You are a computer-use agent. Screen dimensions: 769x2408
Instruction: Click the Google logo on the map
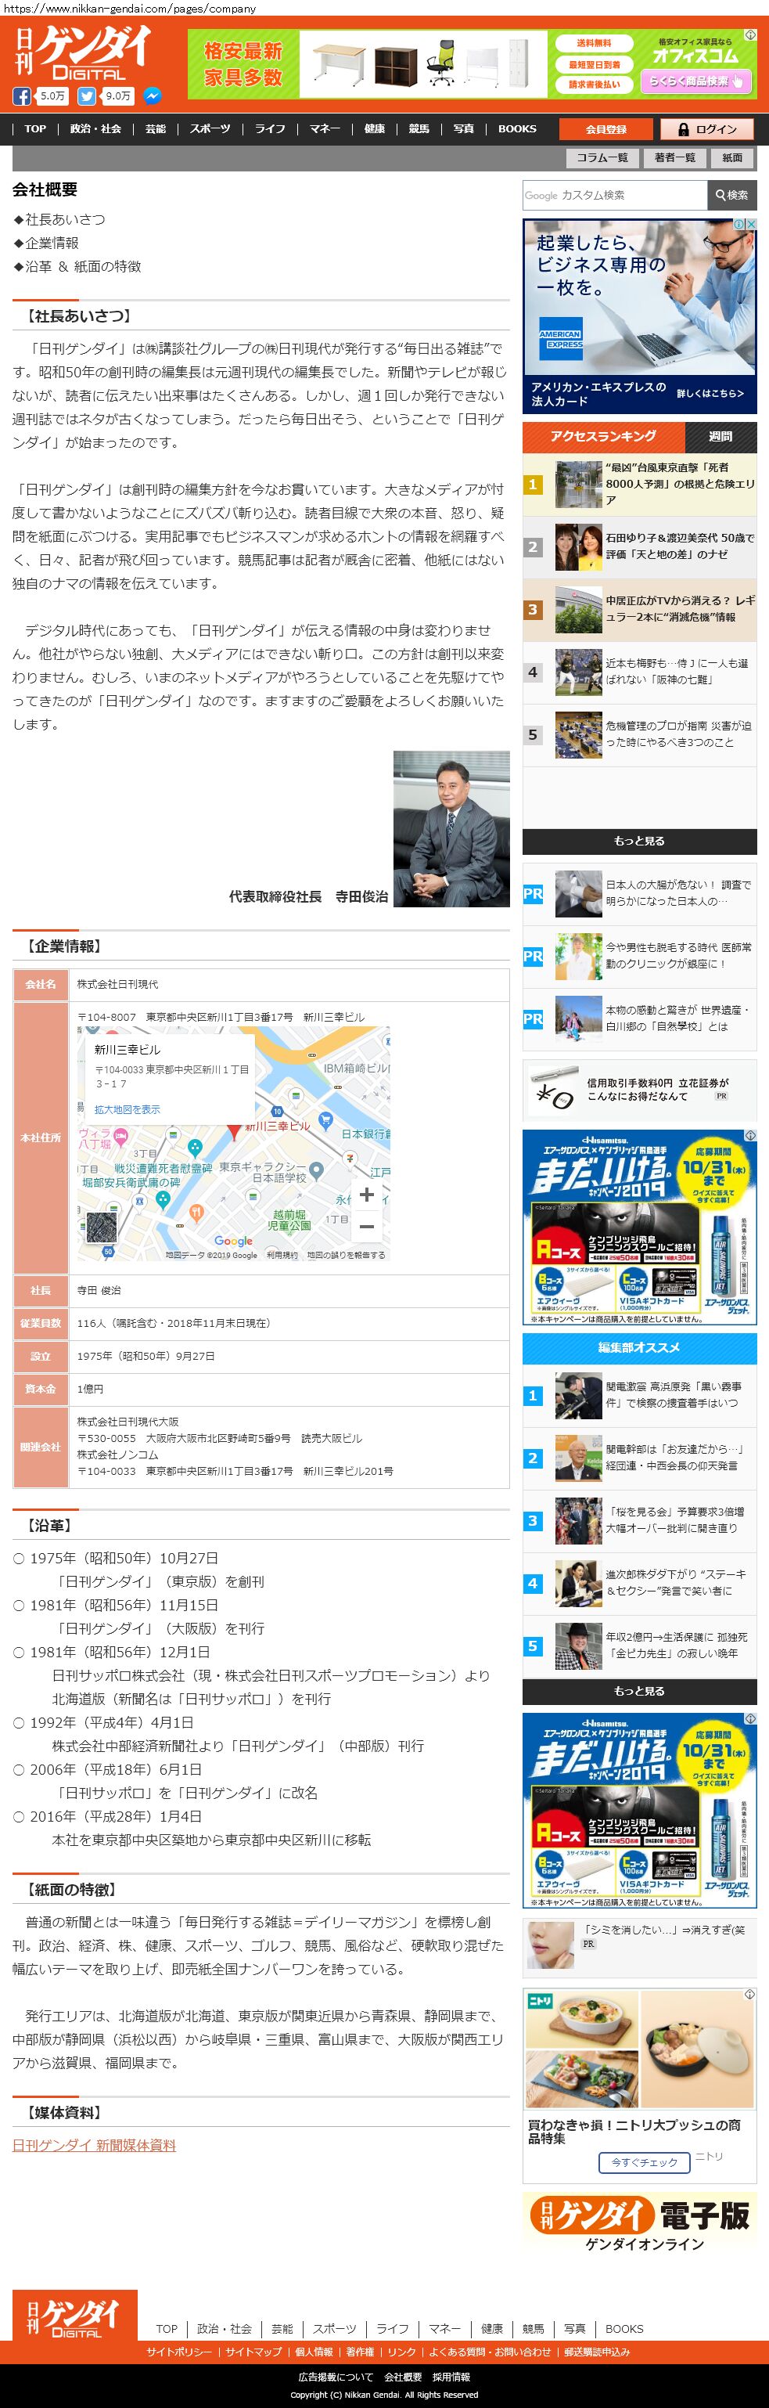[234, 1241]
